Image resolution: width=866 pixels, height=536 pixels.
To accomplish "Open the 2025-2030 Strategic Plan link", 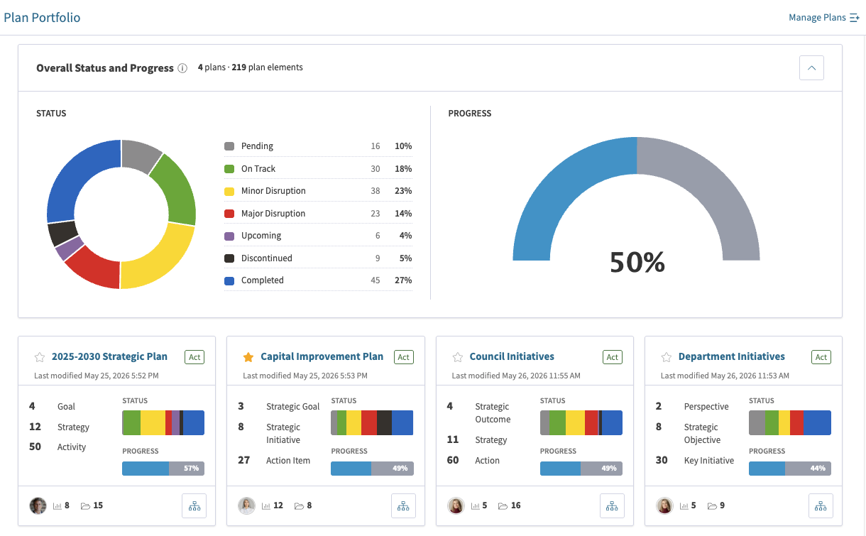I will (109, 356).
